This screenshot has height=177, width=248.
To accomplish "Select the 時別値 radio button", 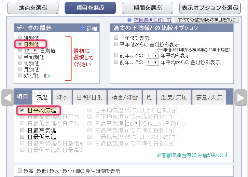I will click(20, 38).
